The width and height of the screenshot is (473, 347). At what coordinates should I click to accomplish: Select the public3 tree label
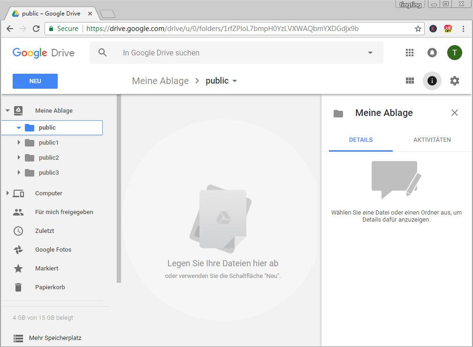click(49, 173)
